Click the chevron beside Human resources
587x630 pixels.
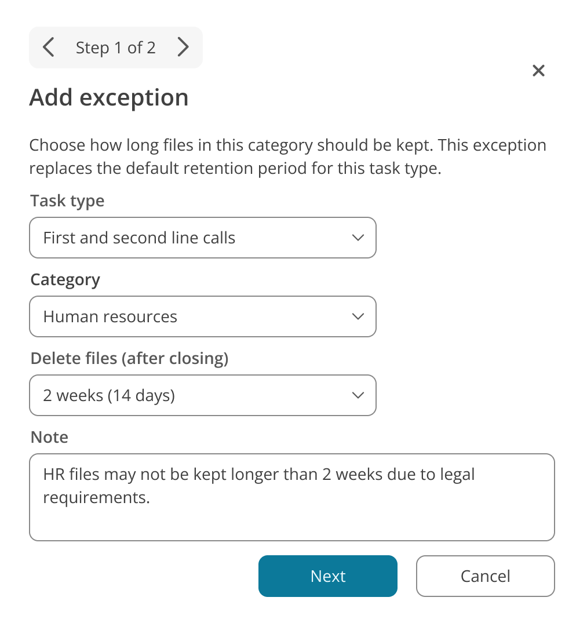tap(358, 316)
